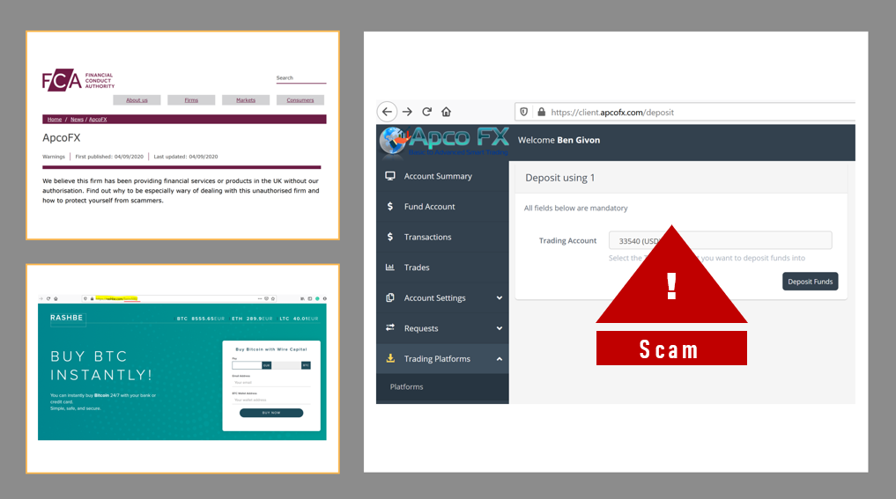Click the Pocket icon in Rashbe address bar

coord(266,298)
